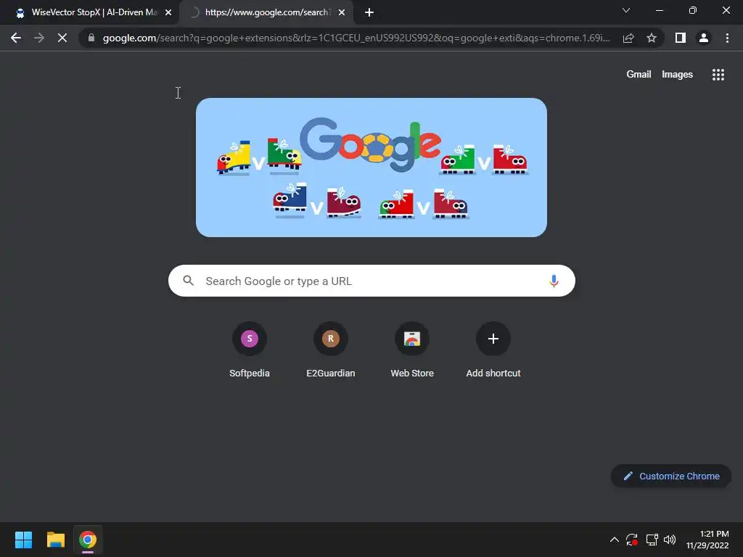Open the Softpedia shortcut

(250, 350)
